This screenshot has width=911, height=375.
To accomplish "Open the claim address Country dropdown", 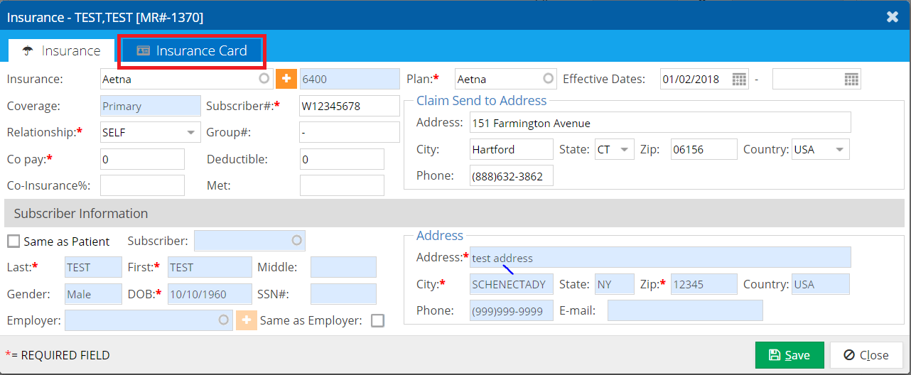I will pyautogui.click(x=840, y=150).
